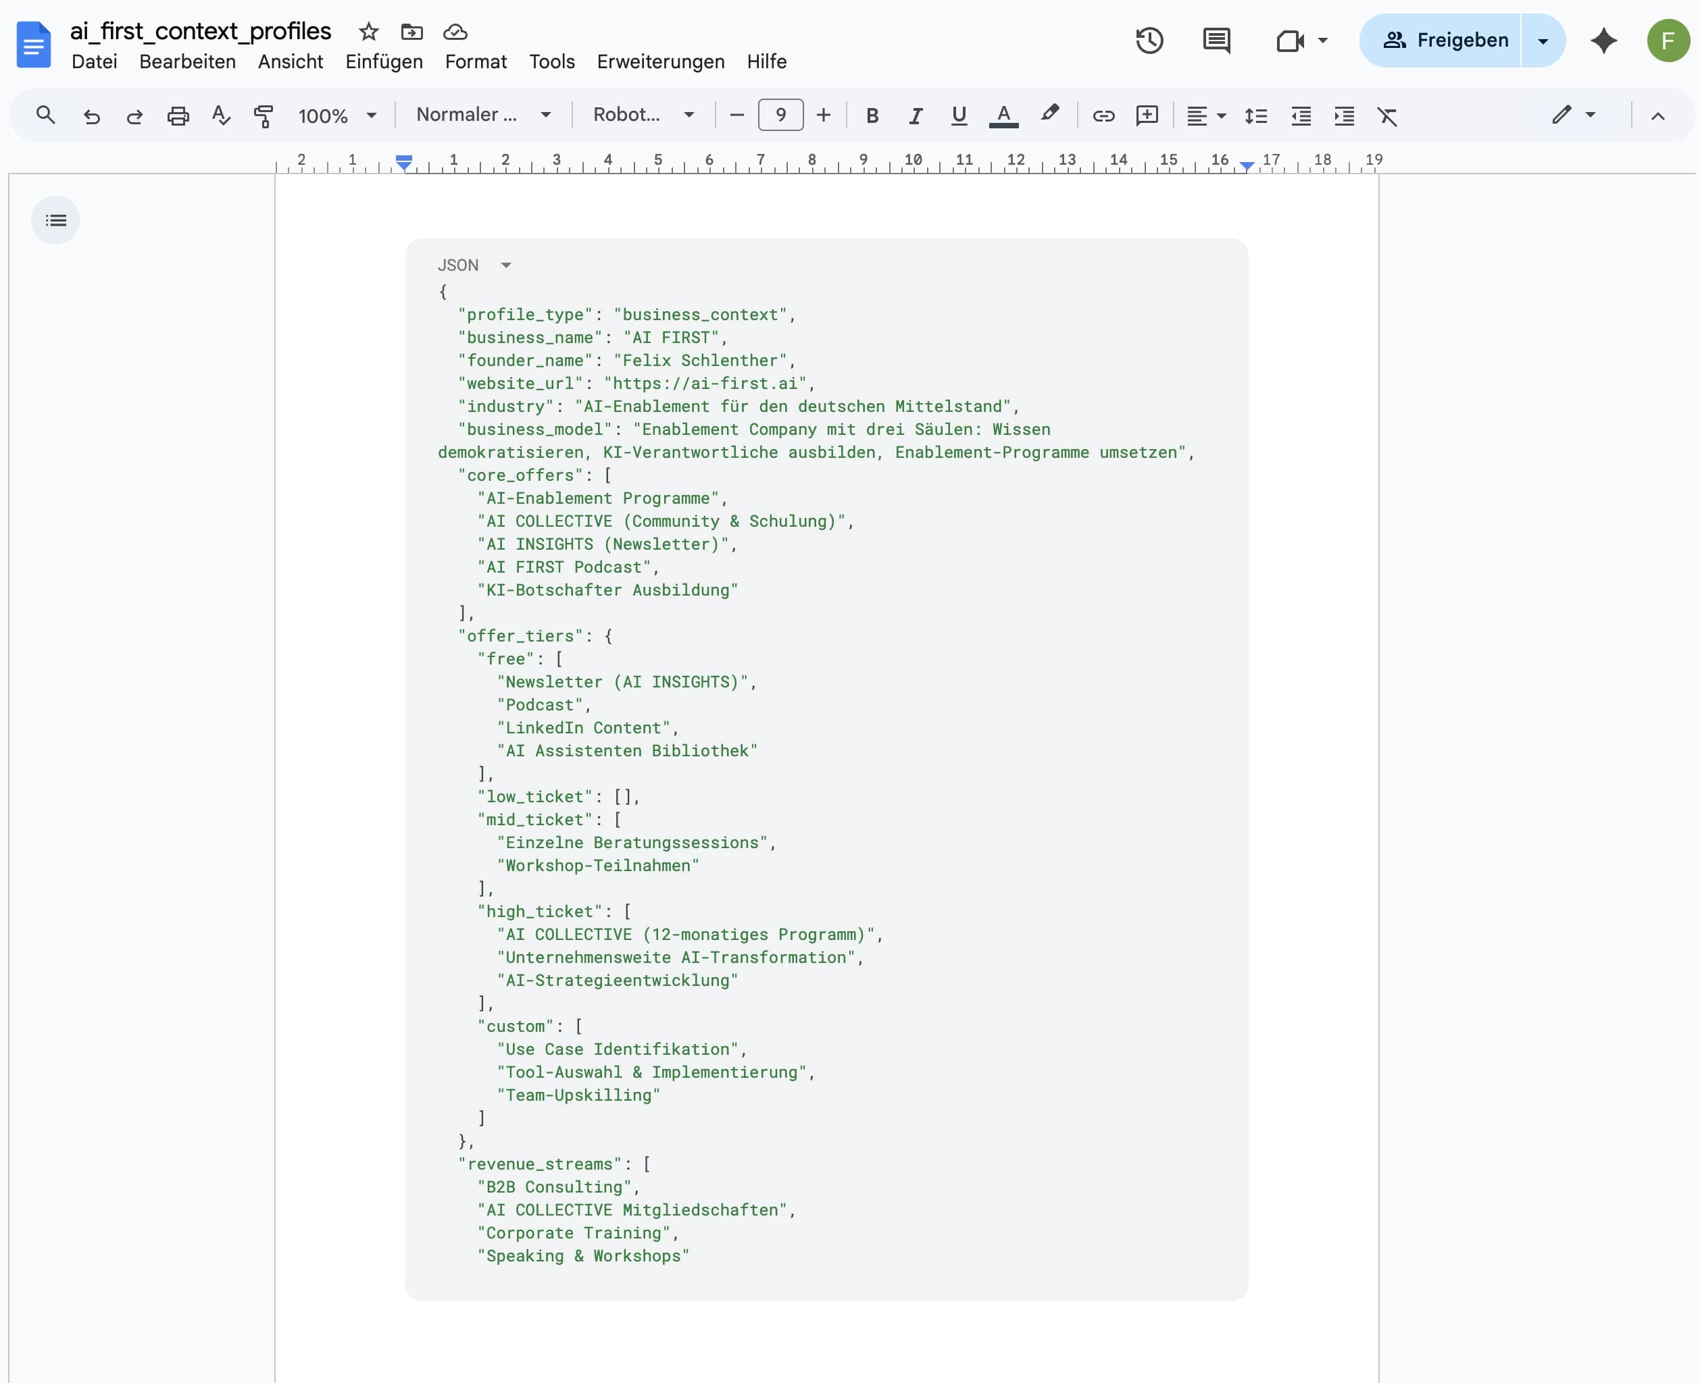Open the Normaler text style dropdown
This screenshot has height=1383, width=1700.
(483, 115)
